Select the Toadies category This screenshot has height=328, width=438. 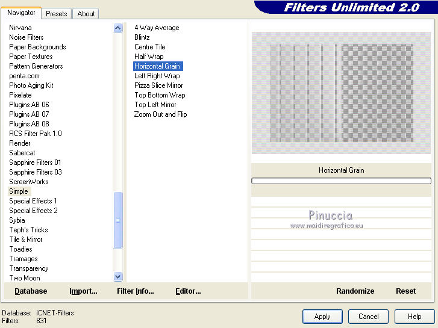click(x=20, y=249)
